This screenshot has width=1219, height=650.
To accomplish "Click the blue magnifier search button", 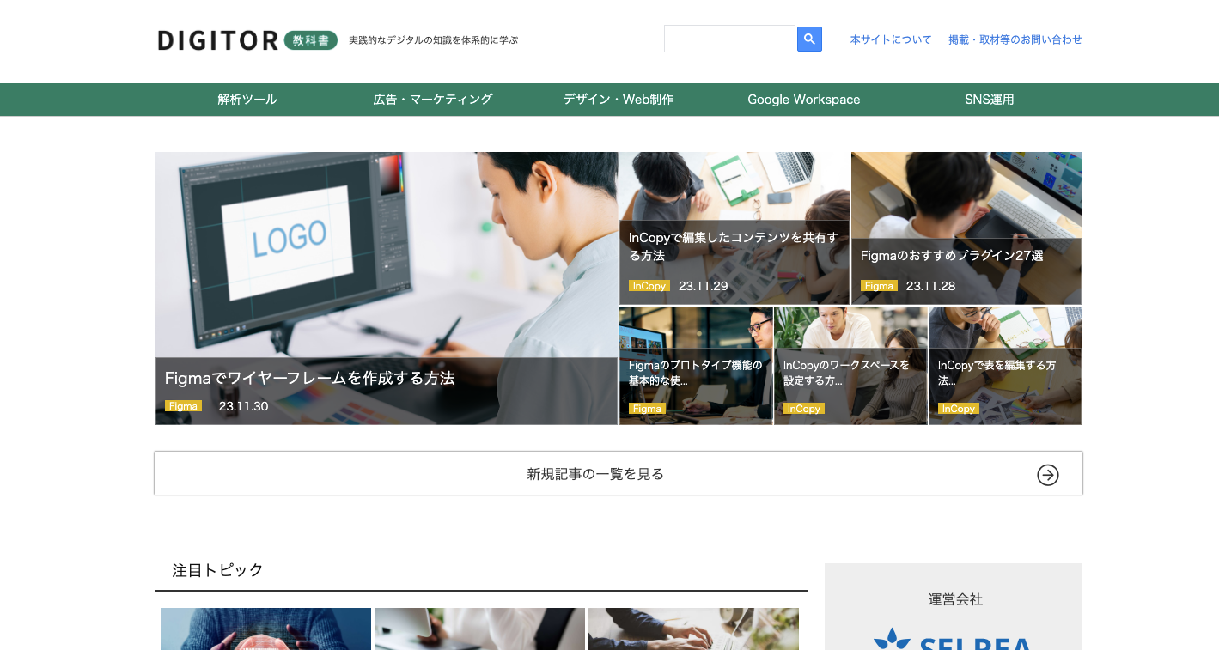I will click(x=809, y=39).
